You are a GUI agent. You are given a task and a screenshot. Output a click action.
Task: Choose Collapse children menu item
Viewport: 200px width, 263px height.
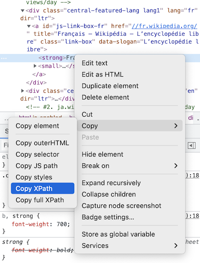[130, 194]
